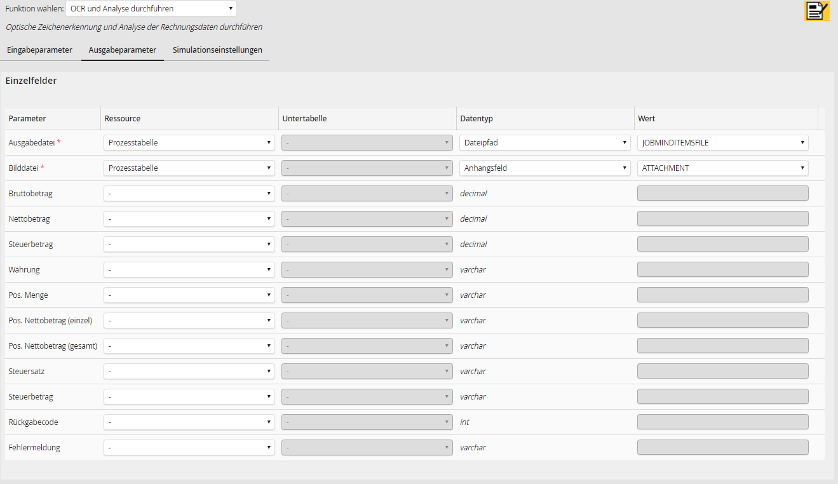Open Ressource dropdown for Fehlermeldung
The height and width of the screenshot is (484, 838).
189,448
